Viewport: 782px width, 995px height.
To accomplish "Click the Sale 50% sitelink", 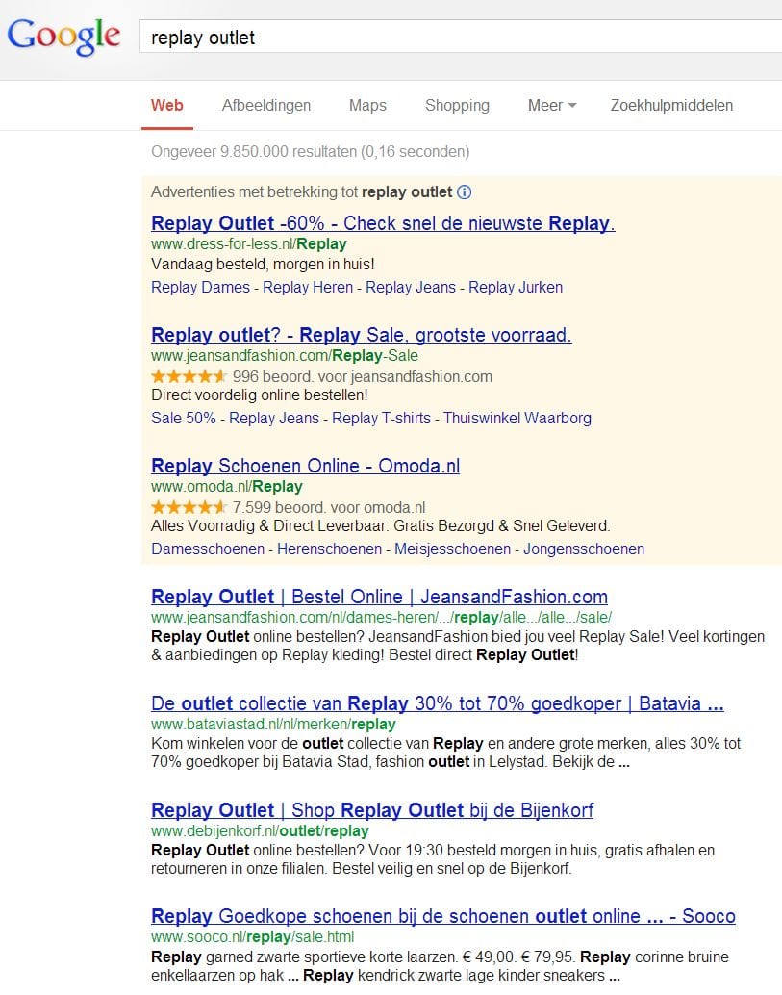I will tap(184, 419).
